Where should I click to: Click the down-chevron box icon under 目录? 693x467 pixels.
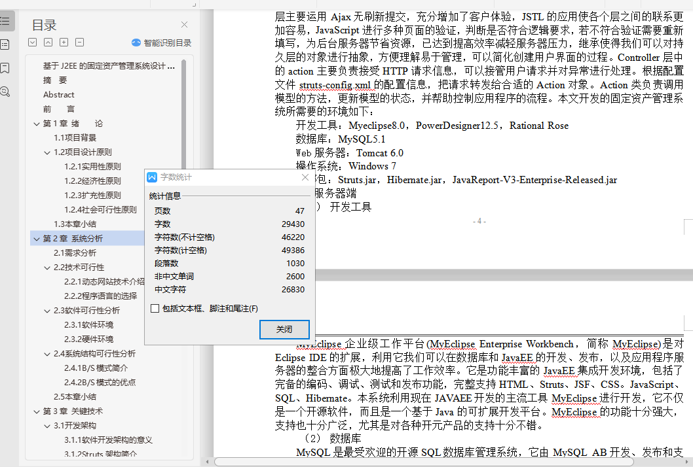tap(32, 43)
